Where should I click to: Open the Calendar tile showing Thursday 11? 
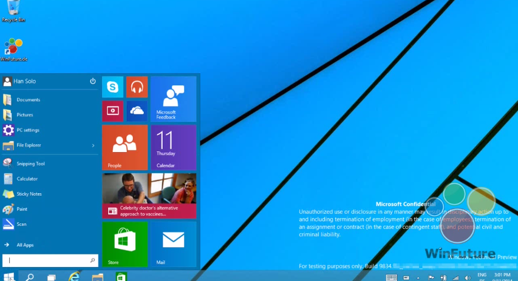click(174, 148)
